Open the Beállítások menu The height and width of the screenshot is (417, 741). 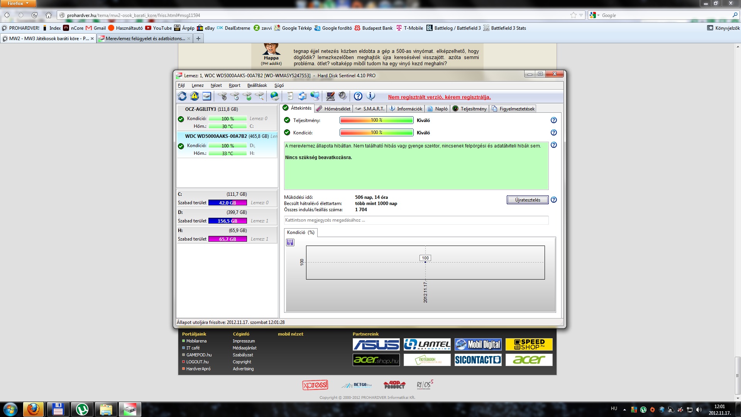pos(257,85)
